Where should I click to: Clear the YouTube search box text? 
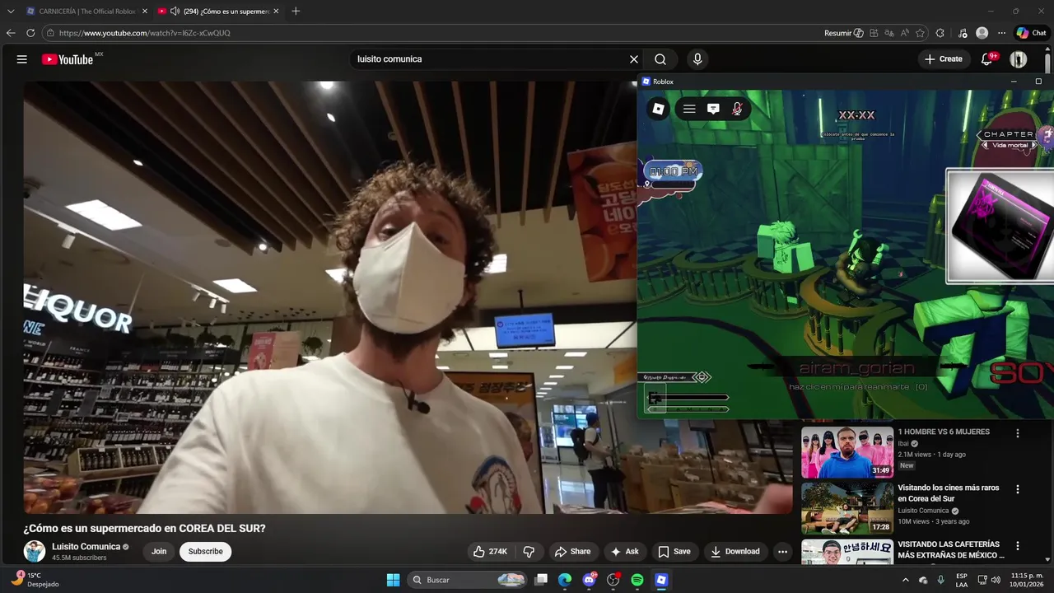pyautogui.click(x=634, y=59)
